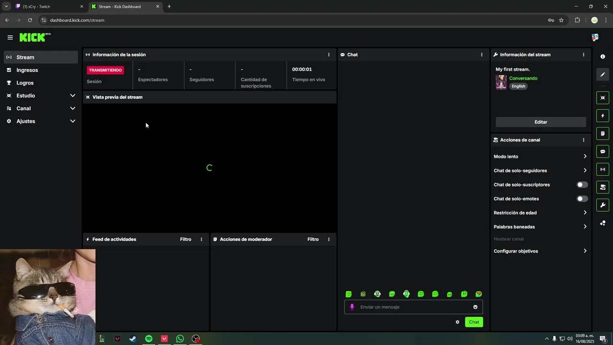Screen dimensions: 613x345
Task: Toggle Chat de solo-suscriptores switch
Action: point(582,184)
